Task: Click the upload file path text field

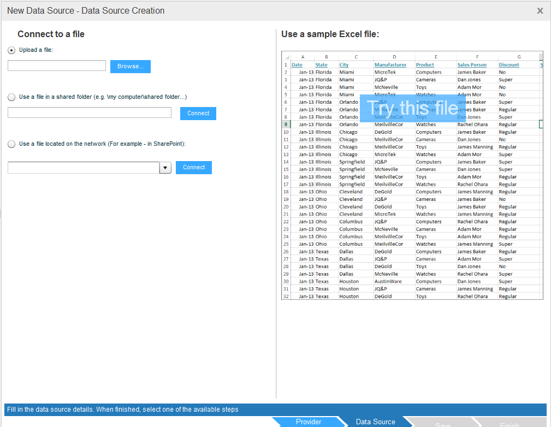Action: click(57, 66)
